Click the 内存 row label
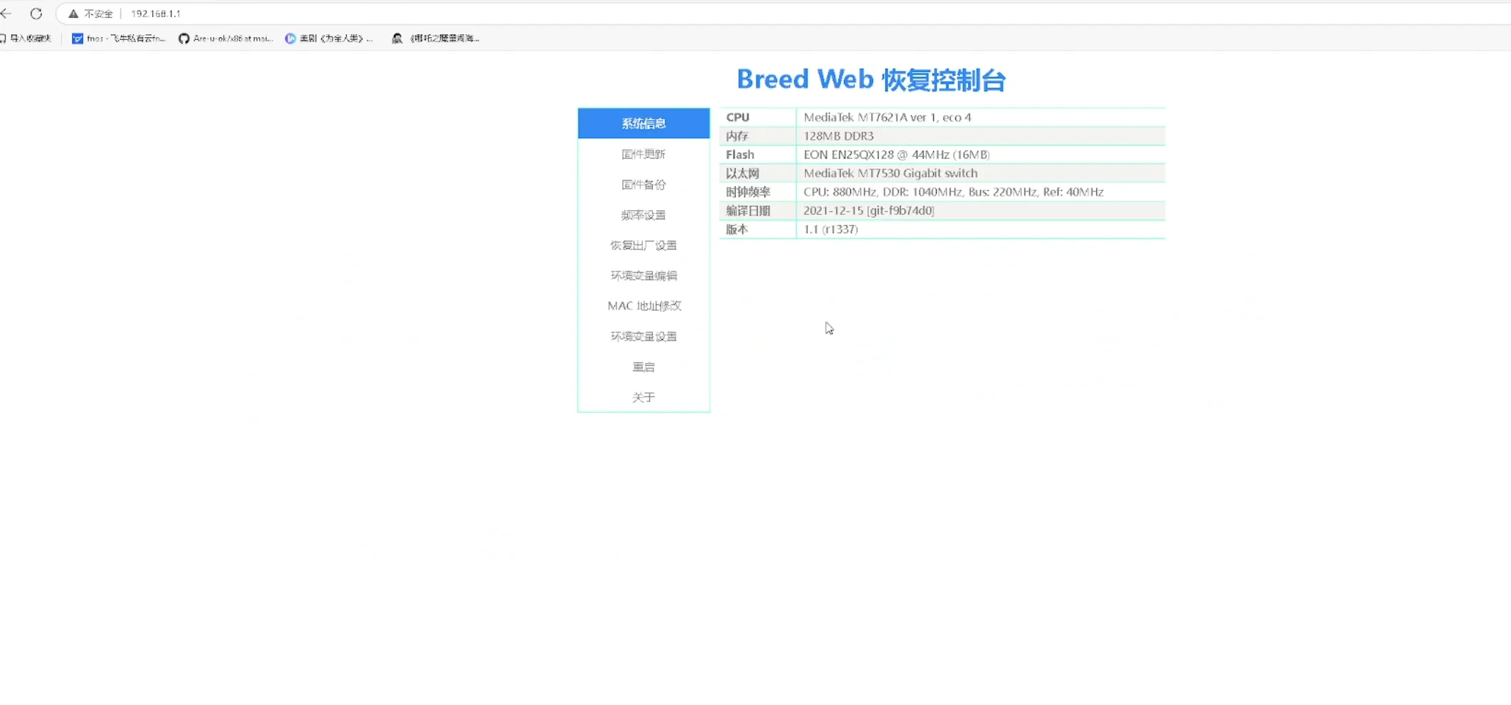This screenshot has width=1511, height=705. (x=737, y=136)
